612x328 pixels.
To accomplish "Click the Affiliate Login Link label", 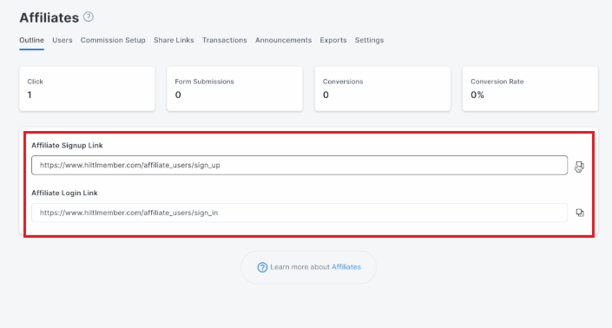I will tap(64, 193).
